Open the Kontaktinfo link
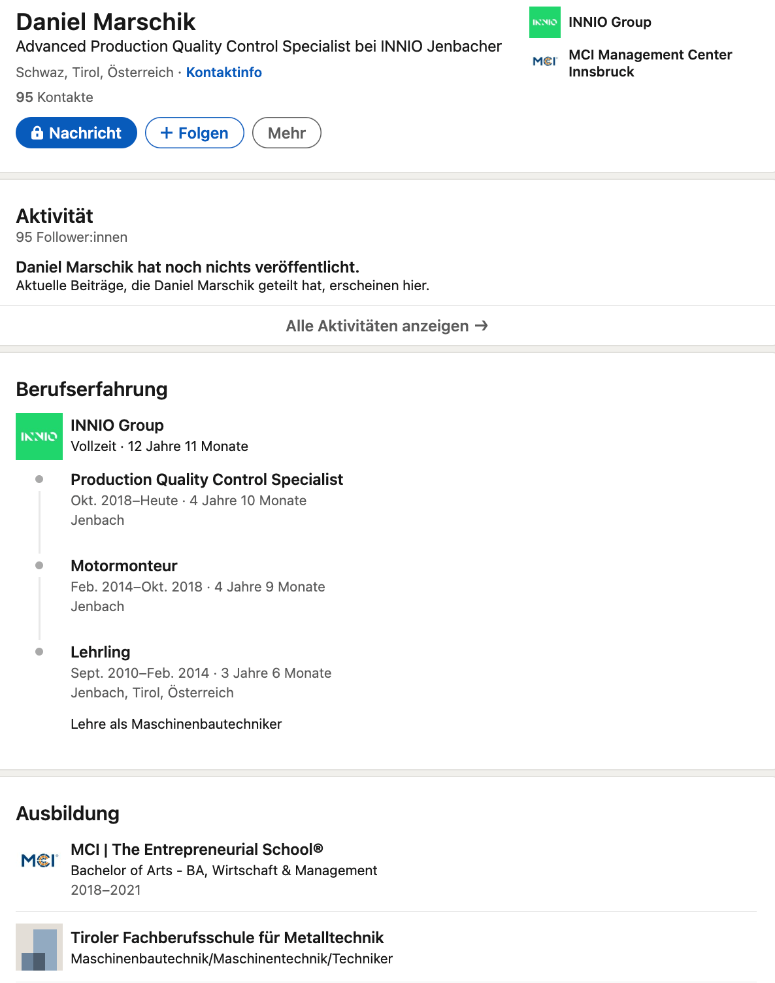 pos(224,73)
